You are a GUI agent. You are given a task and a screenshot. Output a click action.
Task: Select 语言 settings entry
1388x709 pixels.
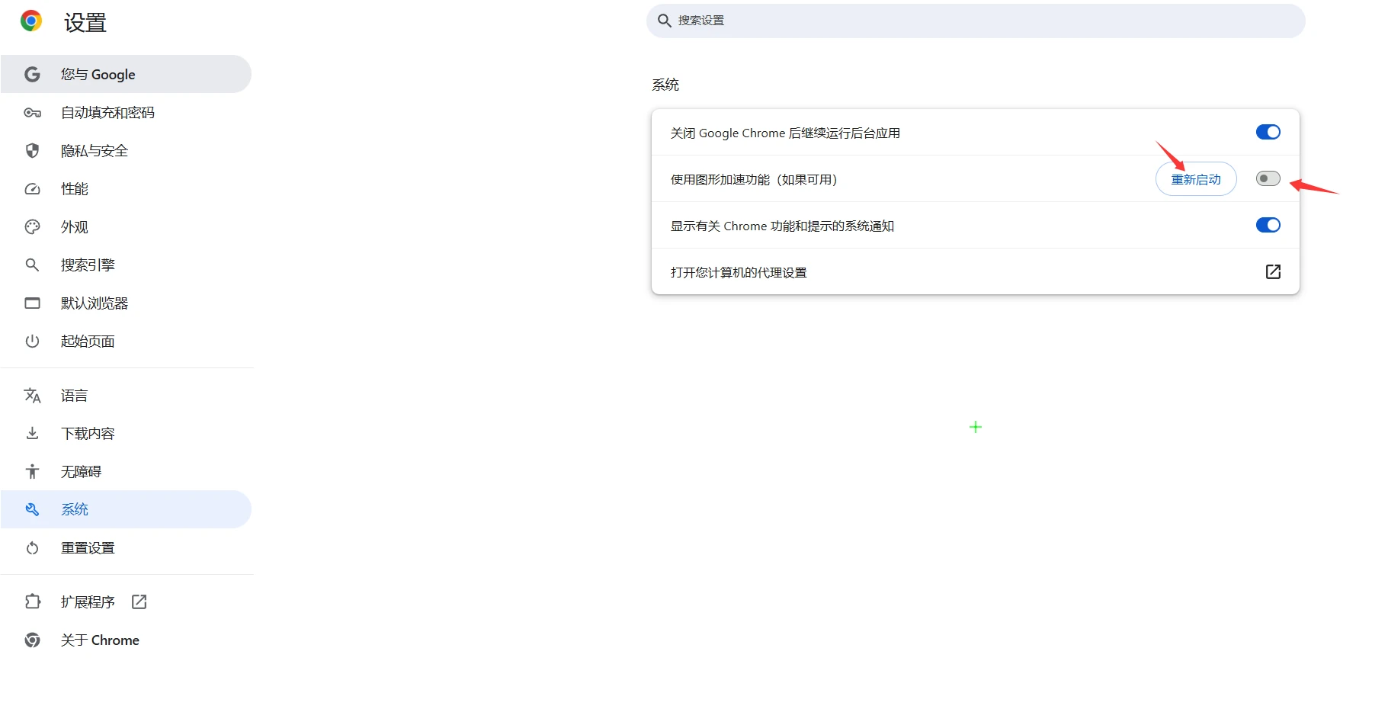click(x=74, y=395)
